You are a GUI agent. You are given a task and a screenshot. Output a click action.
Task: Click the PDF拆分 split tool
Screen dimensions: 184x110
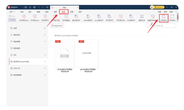[172, 18]
